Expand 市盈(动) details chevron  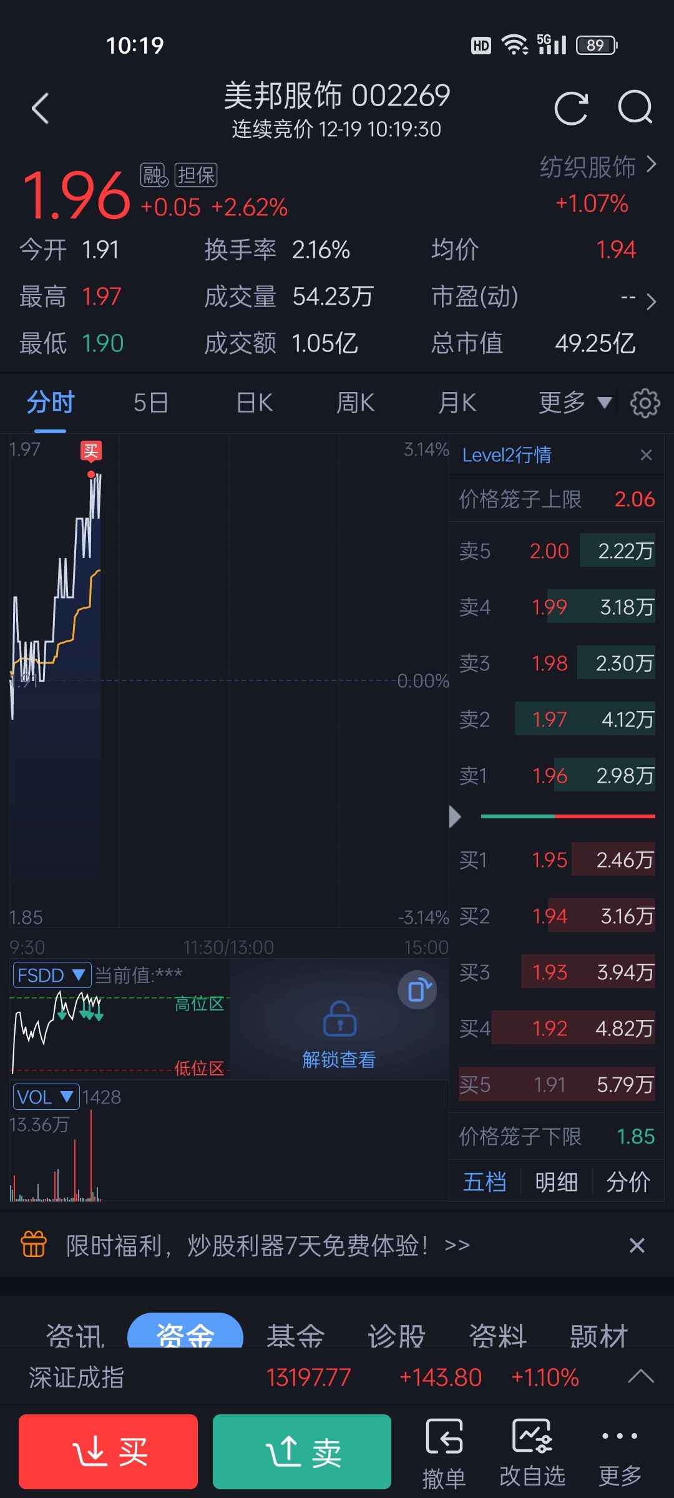[x=651, y=301]
